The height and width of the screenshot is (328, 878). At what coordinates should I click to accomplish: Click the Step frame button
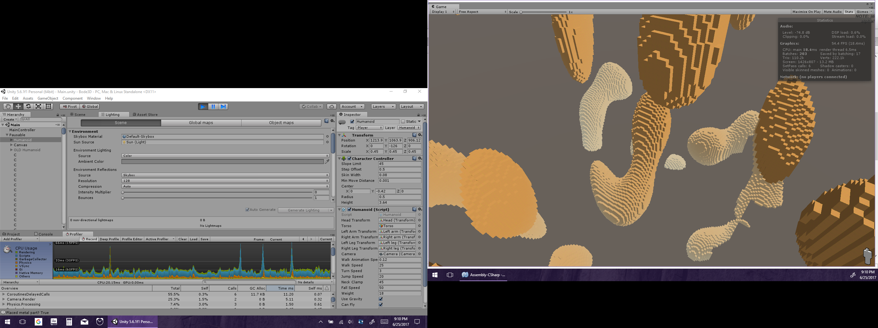coord(223,107)
